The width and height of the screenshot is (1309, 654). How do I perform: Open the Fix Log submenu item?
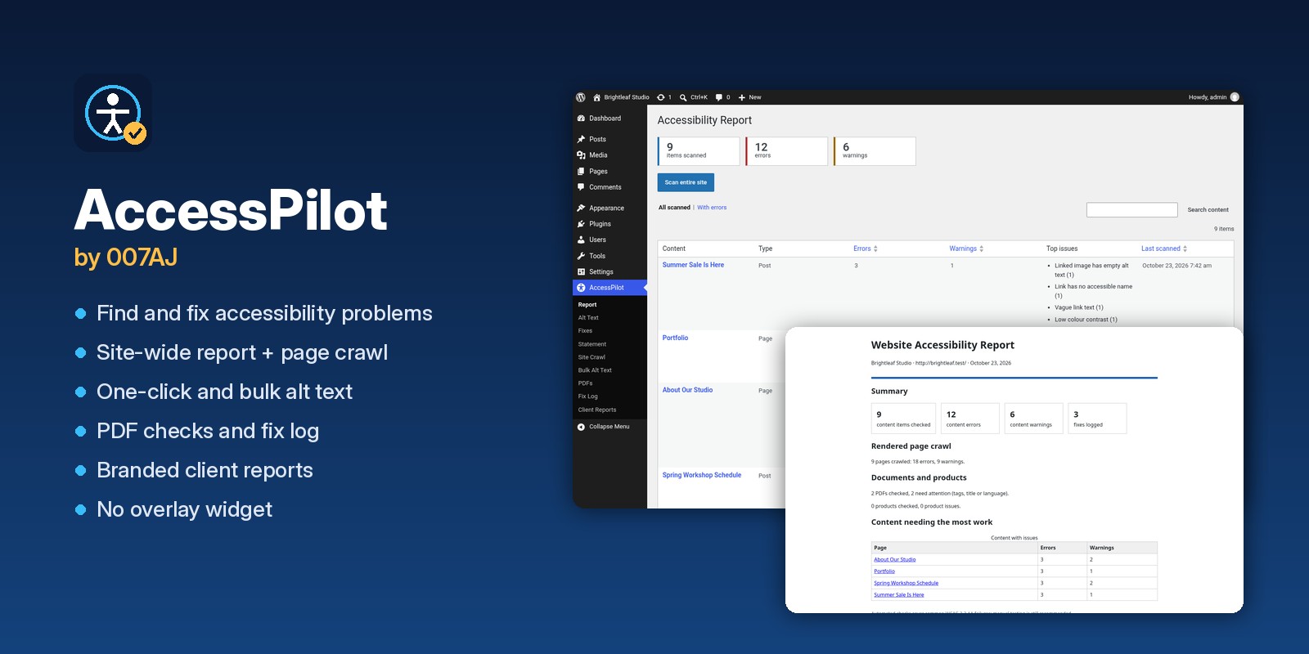[587, 396]
